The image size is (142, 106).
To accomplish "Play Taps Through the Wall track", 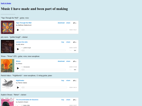I will [x=18, y=30].
